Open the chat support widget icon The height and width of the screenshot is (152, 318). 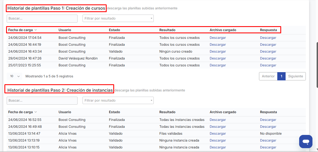[306, 142]
